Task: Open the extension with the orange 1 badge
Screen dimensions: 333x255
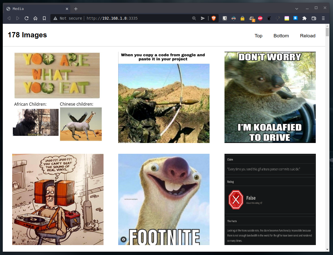Action: click(x=252, y=19)
